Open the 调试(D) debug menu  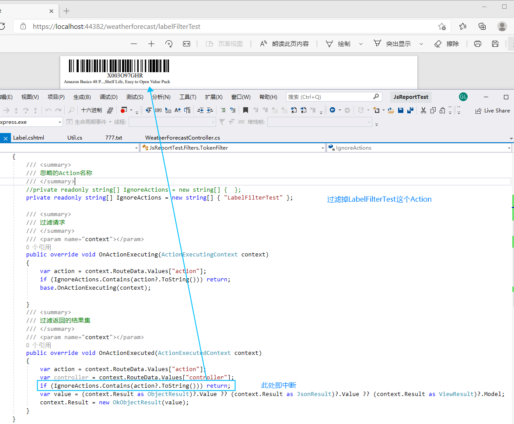click(x=108, y=97)
